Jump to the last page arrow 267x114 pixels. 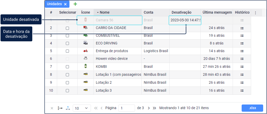pyautogui.click(x=155, y=108)
